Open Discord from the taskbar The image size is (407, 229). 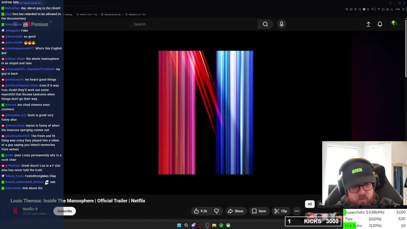(x=193, y=225)
